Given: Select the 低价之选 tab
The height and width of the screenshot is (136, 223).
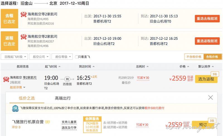Looking at the screenshot, I should click(x=27, y=98).
